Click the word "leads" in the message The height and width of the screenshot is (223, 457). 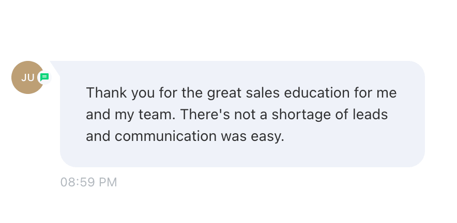372,115
